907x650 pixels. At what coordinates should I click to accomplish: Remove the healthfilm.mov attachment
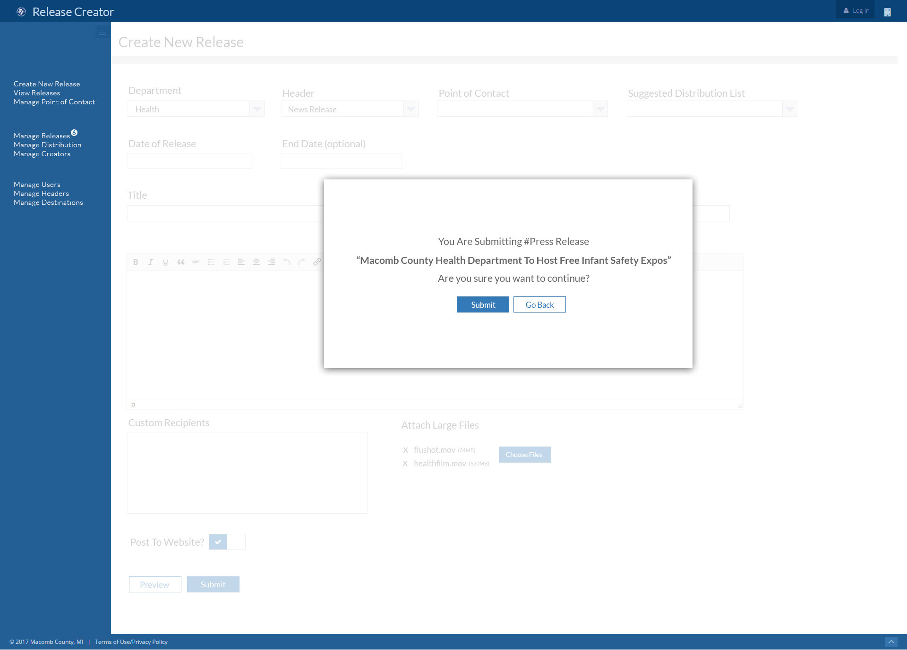[x=405, y=464]
